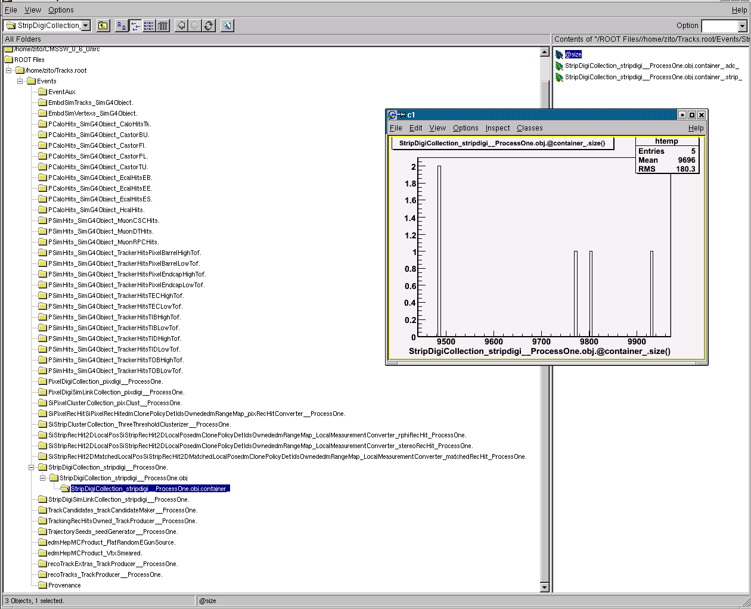Switch to details view mode
The image size is (751, 609).
click(x=163, y=26)
